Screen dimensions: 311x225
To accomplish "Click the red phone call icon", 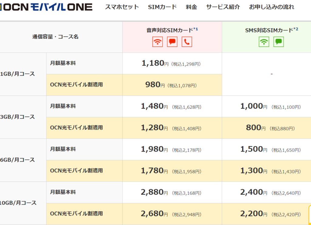I will pyautogui.click(x=187, y=42).
